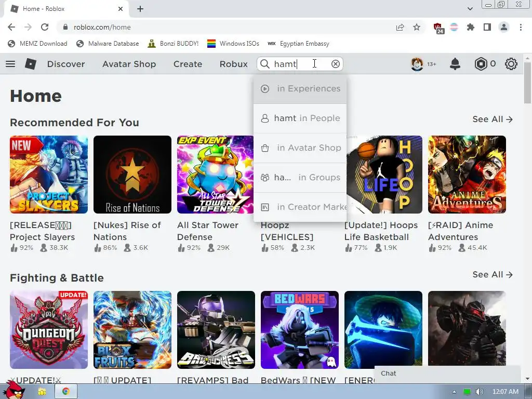Click the Roblox logo icon

(x=31, y=64)
